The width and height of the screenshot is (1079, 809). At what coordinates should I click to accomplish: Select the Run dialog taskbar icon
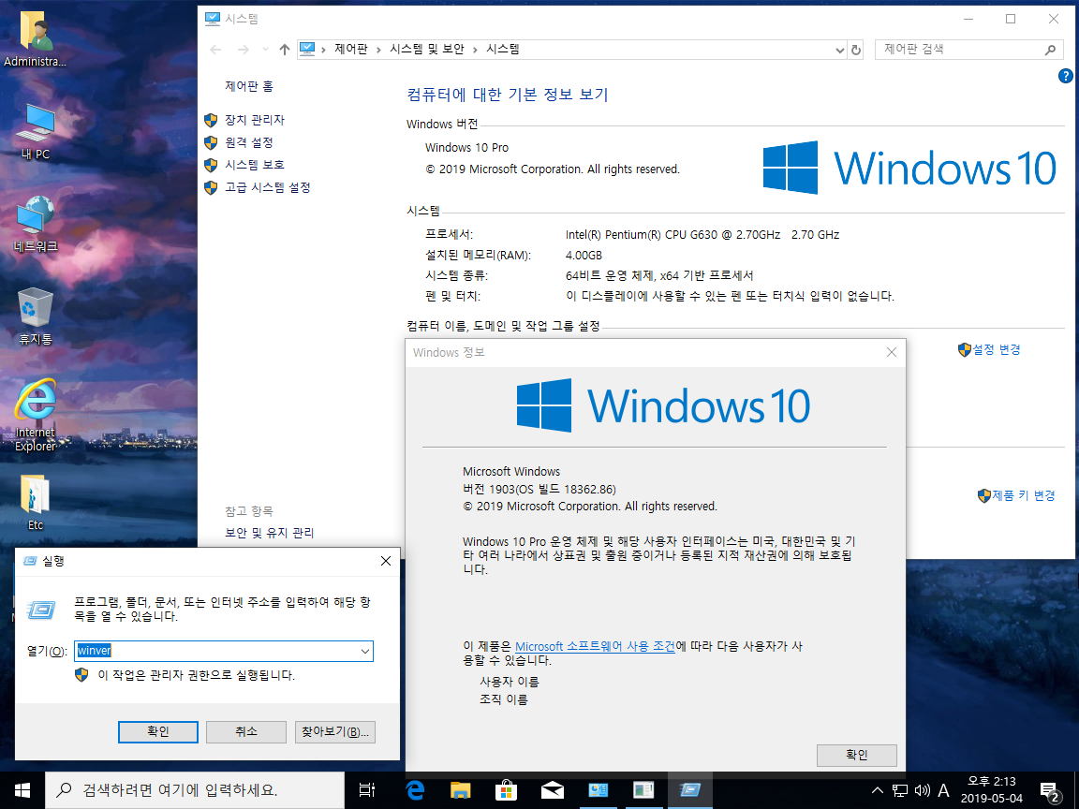[x=689, y=790]
